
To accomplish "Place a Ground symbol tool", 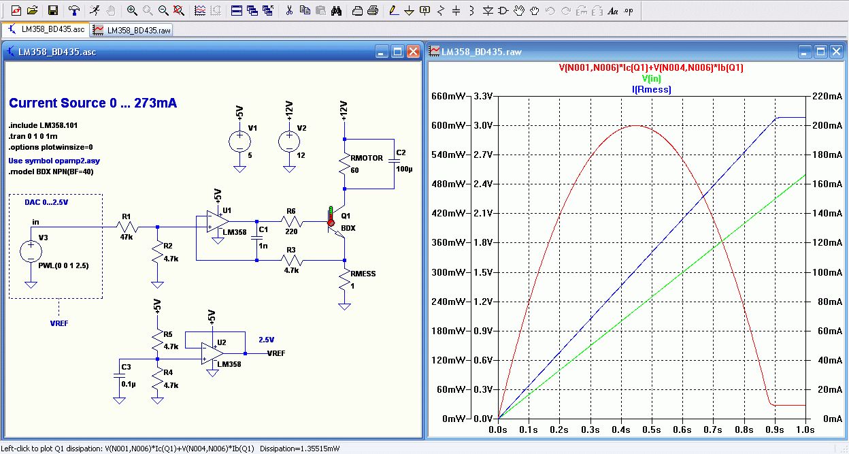I will [409, 10].
